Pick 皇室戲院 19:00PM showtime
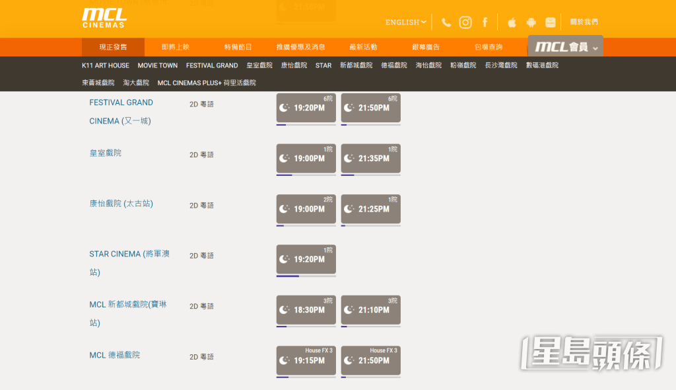Screen dimensions: 676x390 [x=306, y=159]
